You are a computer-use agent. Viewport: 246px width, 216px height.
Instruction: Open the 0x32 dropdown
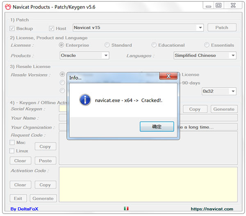pos(219,91)
